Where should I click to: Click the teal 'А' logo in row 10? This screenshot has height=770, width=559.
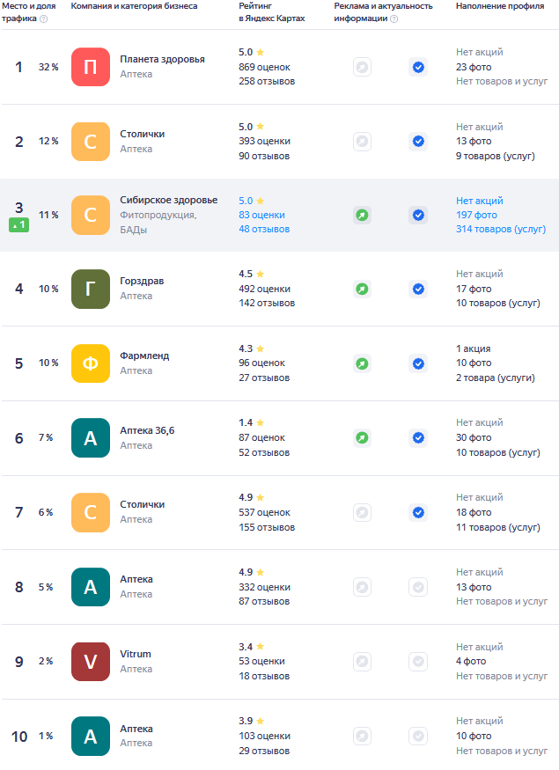(x=91, y=736)
